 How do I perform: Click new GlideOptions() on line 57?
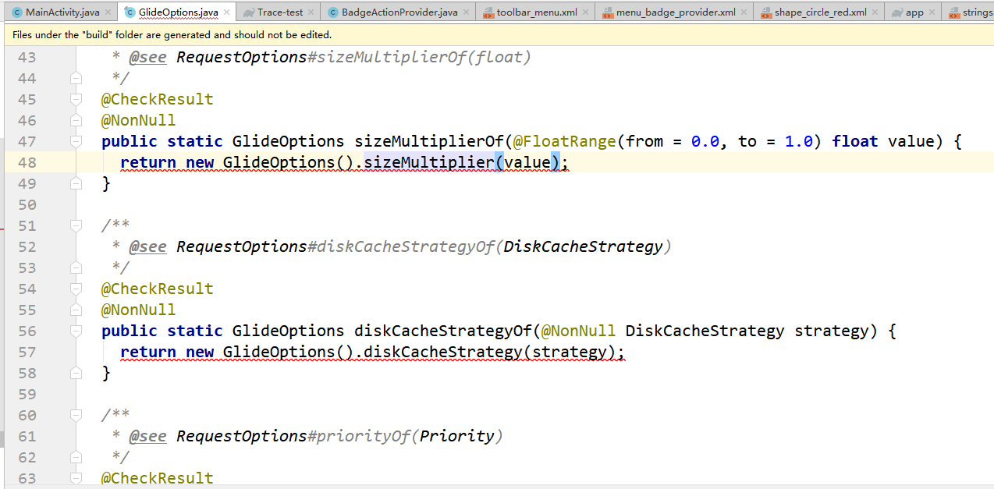pos(270,352)
